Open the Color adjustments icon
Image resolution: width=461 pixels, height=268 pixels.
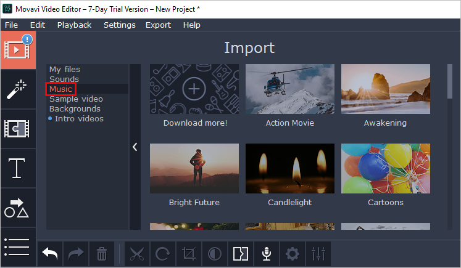point(215,254)
